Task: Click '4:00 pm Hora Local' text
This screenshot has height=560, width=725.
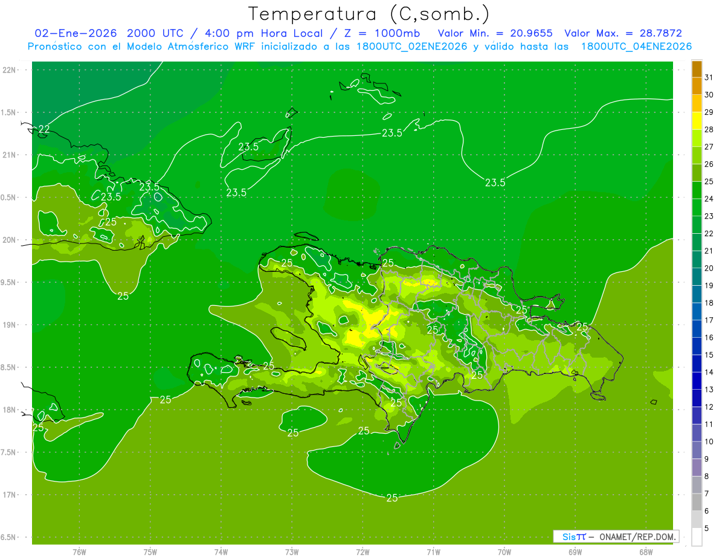Action: tap(263, 33)
